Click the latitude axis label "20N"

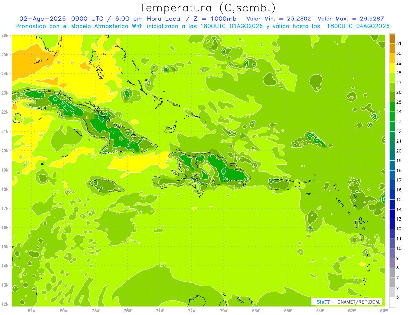tap(5, 151)
